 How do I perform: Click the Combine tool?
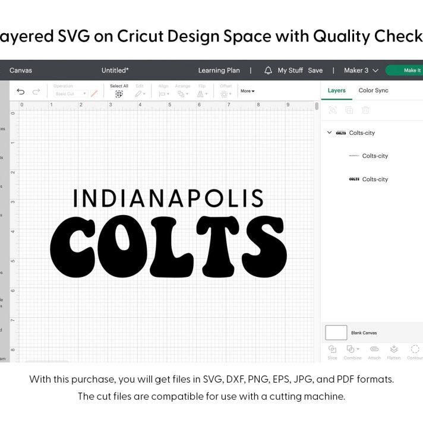coord(352,352)
